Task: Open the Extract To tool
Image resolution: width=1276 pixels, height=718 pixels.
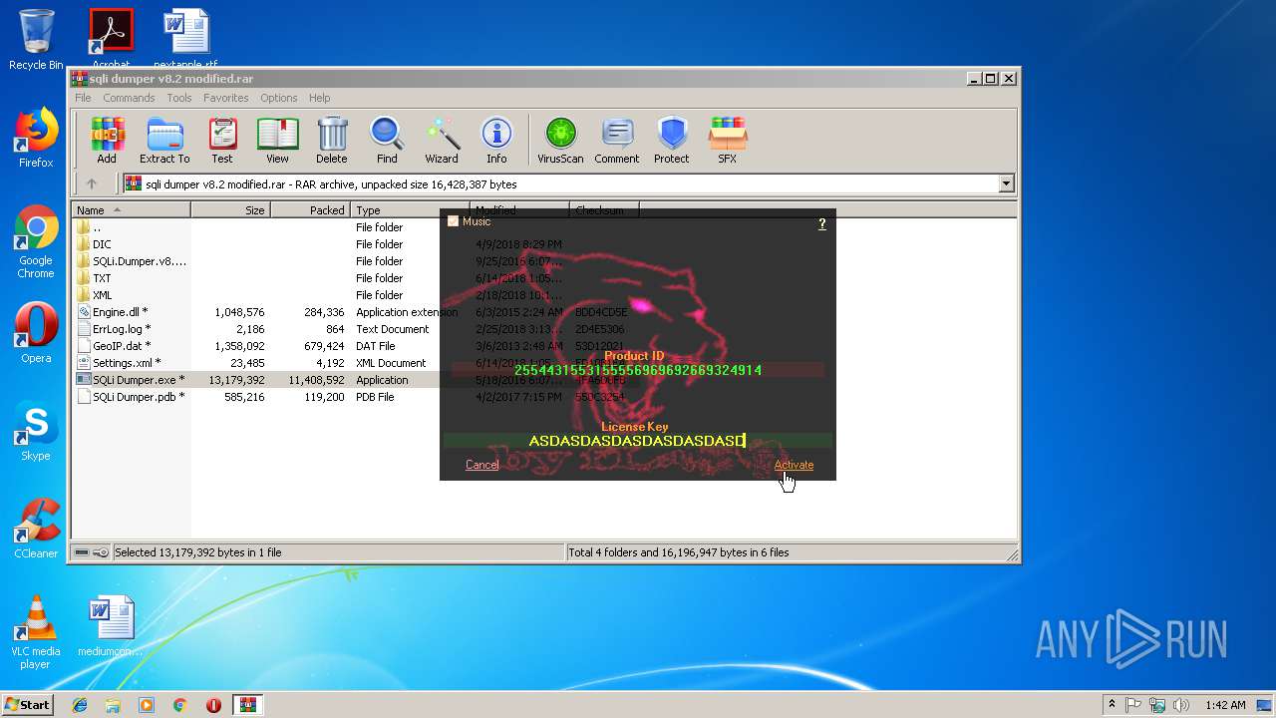Action: [164, 141]
